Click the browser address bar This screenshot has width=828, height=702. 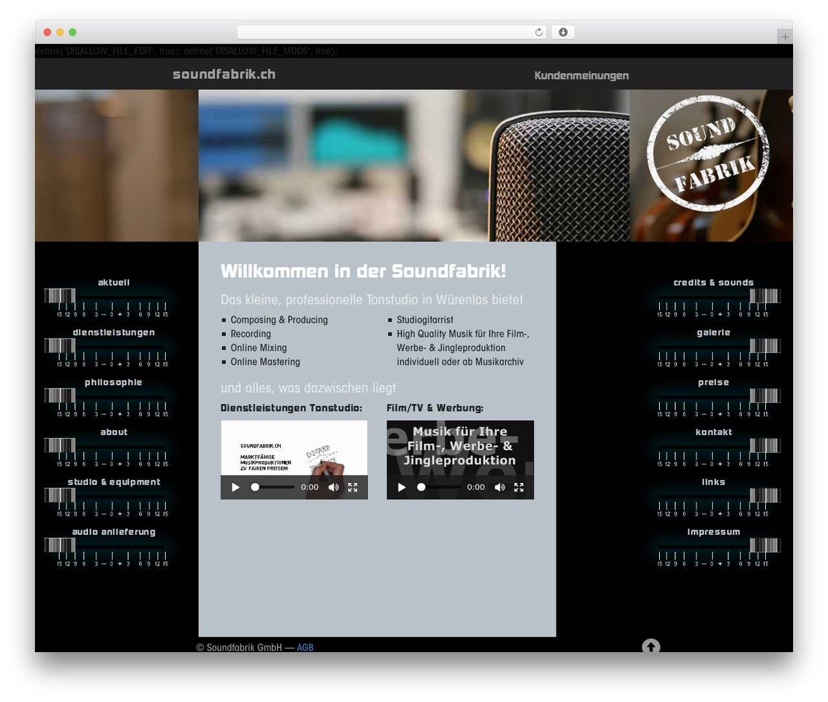[x=392, y=32]
